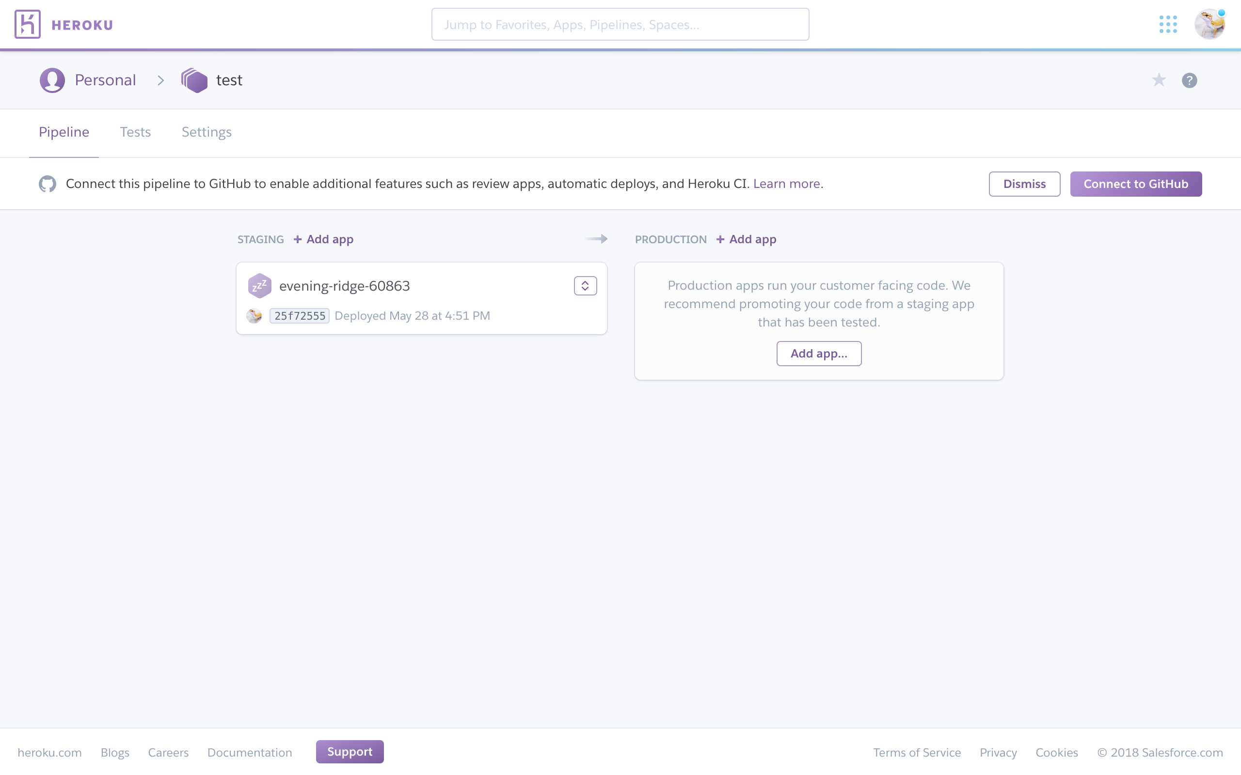Click Add app next to Staging
This screenshot has height=775, width=1241.
click(324, 239)
